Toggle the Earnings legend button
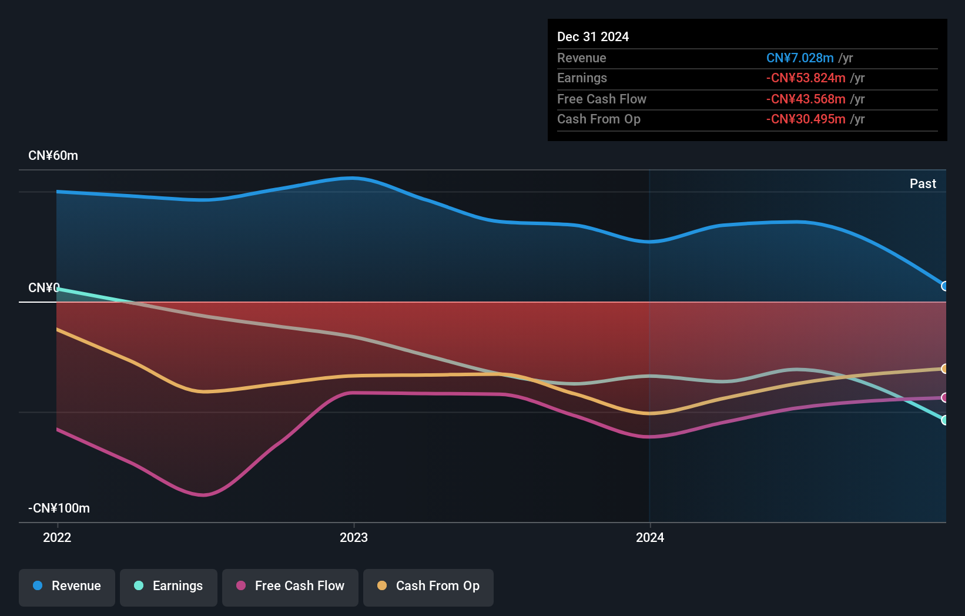Image resolution: width=965 pixels, height=616 pixels. [169, 587]
